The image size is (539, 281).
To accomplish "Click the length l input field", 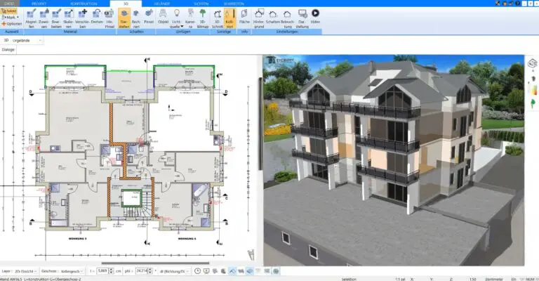I will pyautogui.click(x=103, y=270).
